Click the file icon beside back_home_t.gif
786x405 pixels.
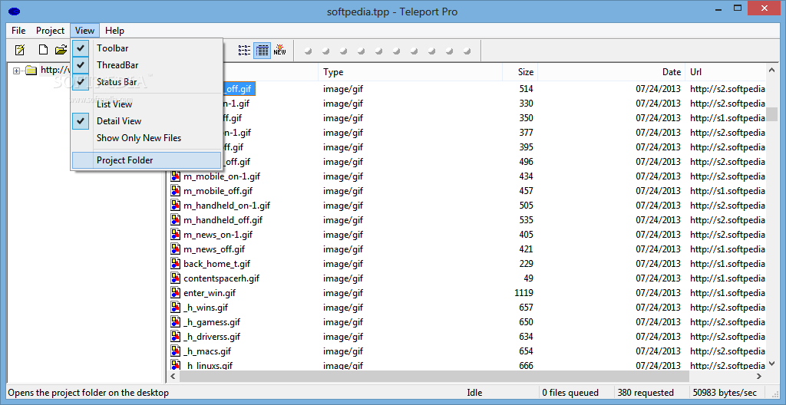tap(176, 264)
